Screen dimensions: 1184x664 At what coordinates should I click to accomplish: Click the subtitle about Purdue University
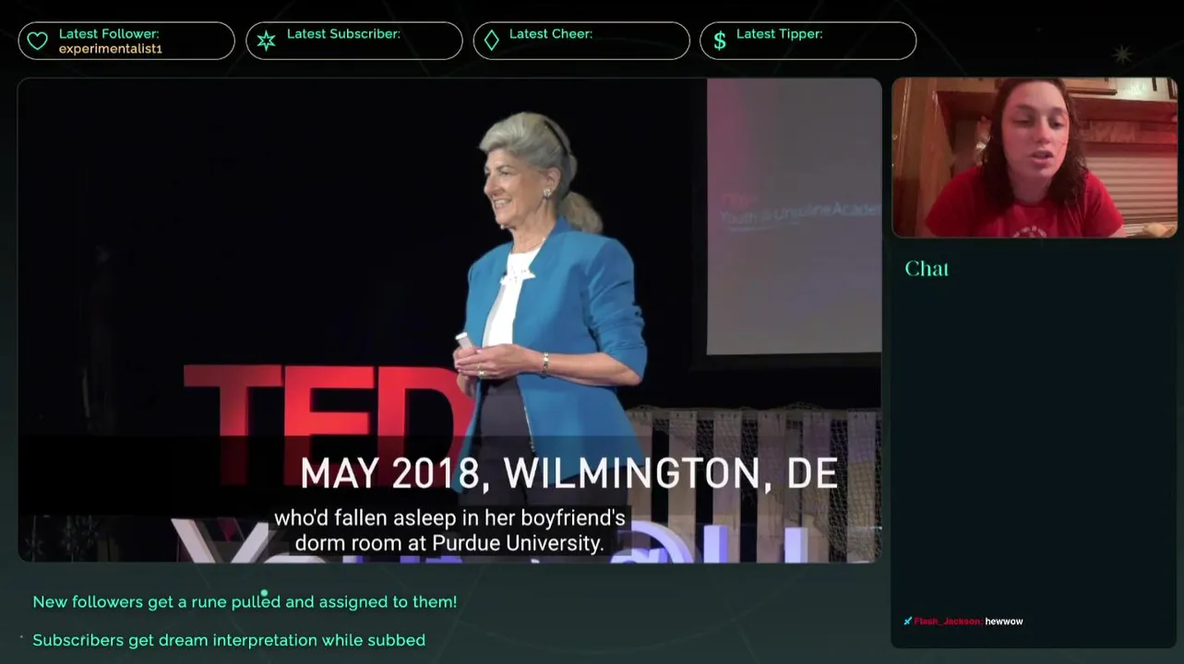[x=449, y=531]
